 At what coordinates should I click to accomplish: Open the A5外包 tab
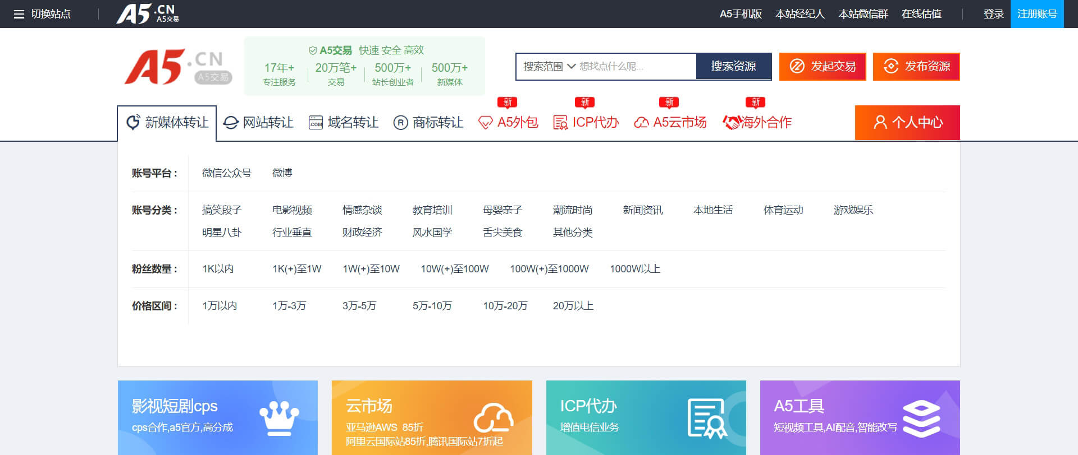508,122
